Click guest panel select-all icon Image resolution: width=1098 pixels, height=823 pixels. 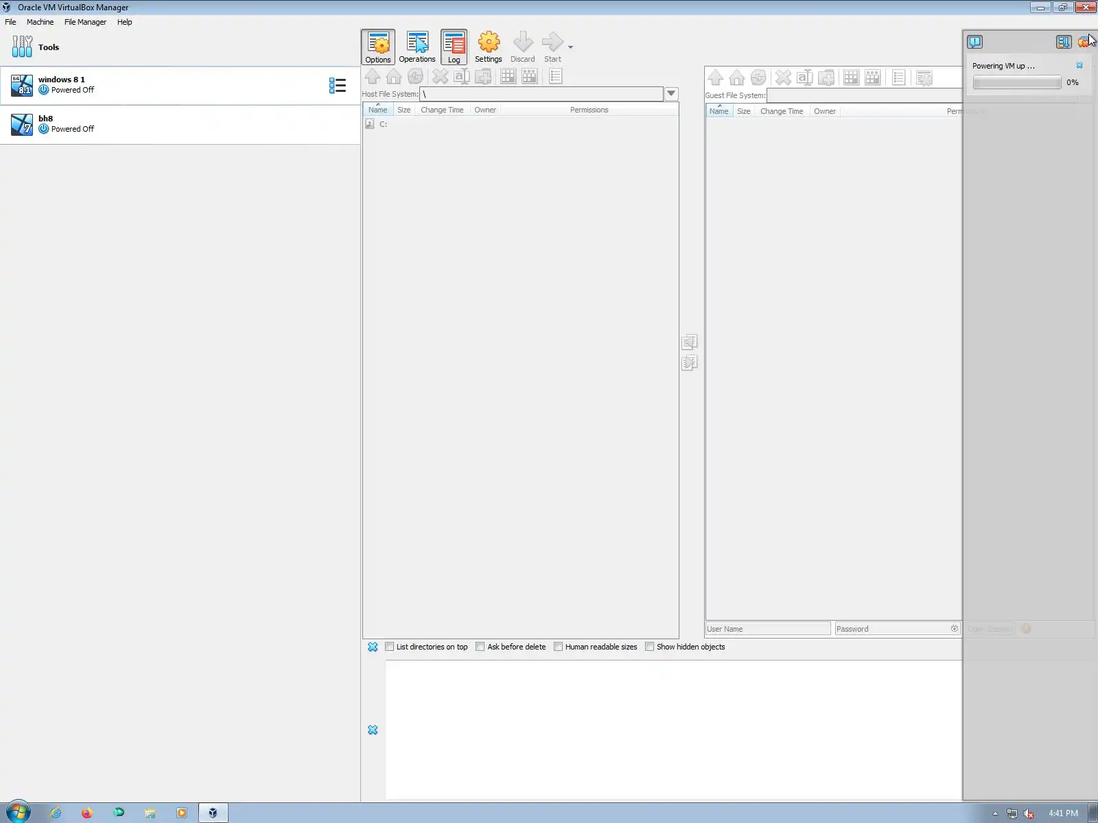point(851,77)
